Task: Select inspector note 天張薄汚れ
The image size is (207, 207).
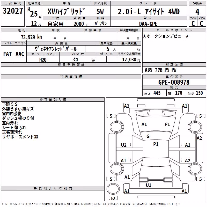Action: [12, 132]
